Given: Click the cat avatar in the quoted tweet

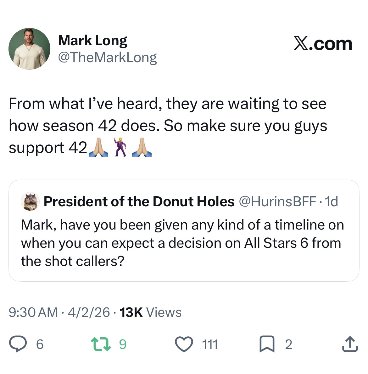Looking at the screenshot, I should 30,202.
